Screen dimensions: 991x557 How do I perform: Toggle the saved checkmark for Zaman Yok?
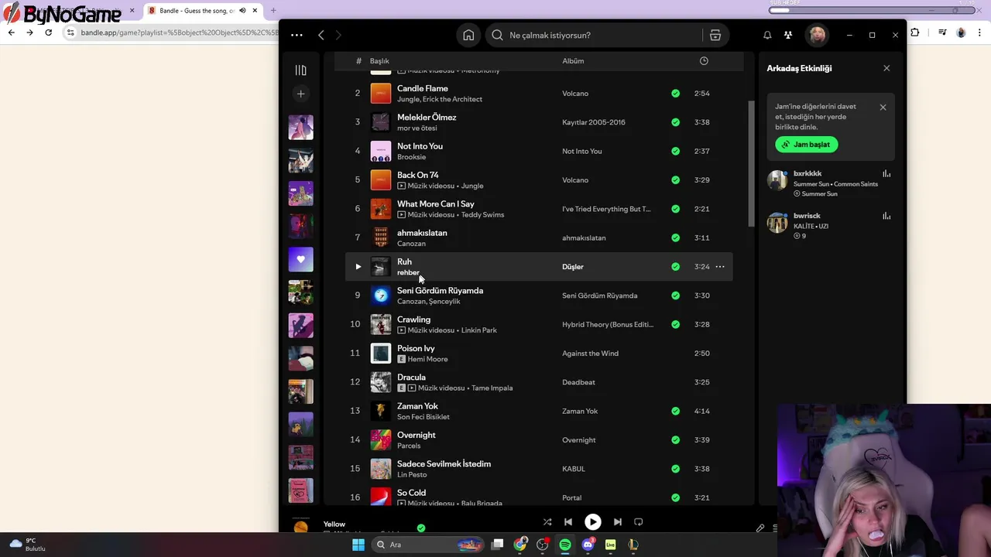pyautogui.click(x=676, y=411)
